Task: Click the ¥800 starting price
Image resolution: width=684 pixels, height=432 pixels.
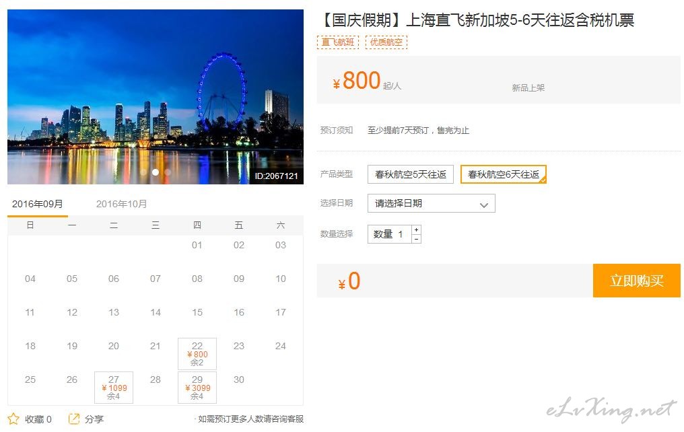Action: 356,81
